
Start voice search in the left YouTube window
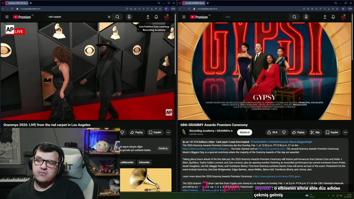coord(129,17)
